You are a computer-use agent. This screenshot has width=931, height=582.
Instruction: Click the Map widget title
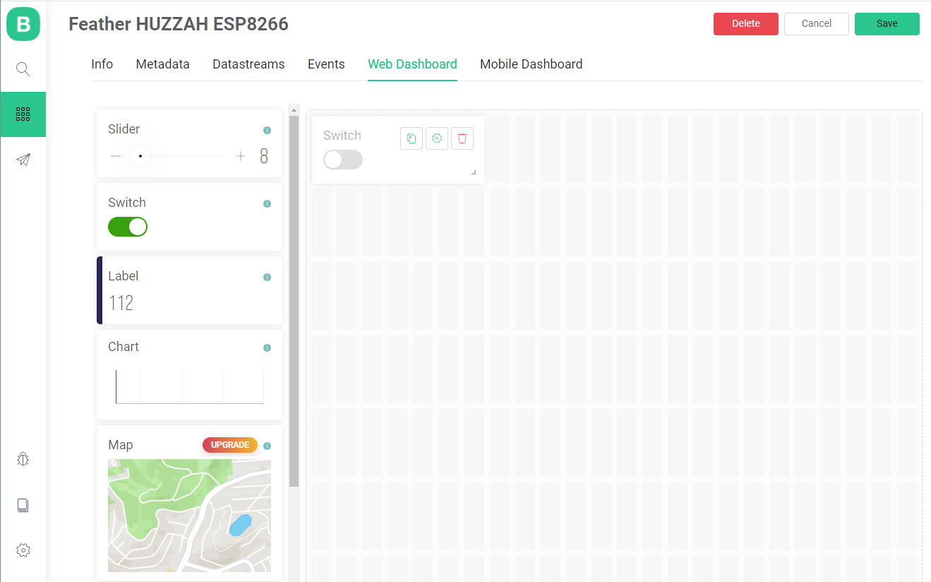tap(121, 445)
